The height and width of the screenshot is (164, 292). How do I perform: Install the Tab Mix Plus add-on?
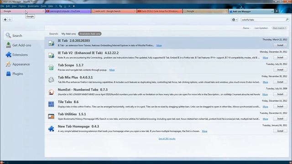[280, 82]
